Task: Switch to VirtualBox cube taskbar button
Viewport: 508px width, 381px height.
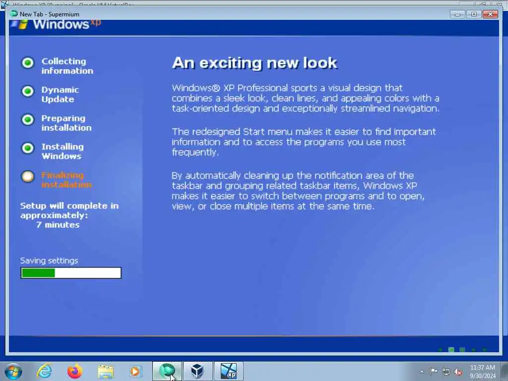Action: [197, 371]
